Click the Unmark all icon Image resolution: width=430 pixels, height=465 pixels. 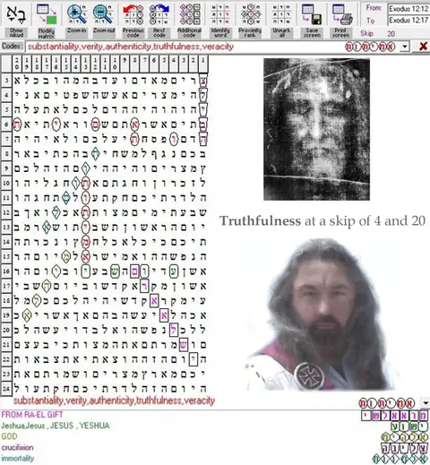[x=281, y=14]
